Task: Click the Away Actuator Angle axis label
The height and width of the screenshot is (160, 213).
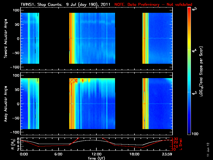Action: tap(6, 104)
